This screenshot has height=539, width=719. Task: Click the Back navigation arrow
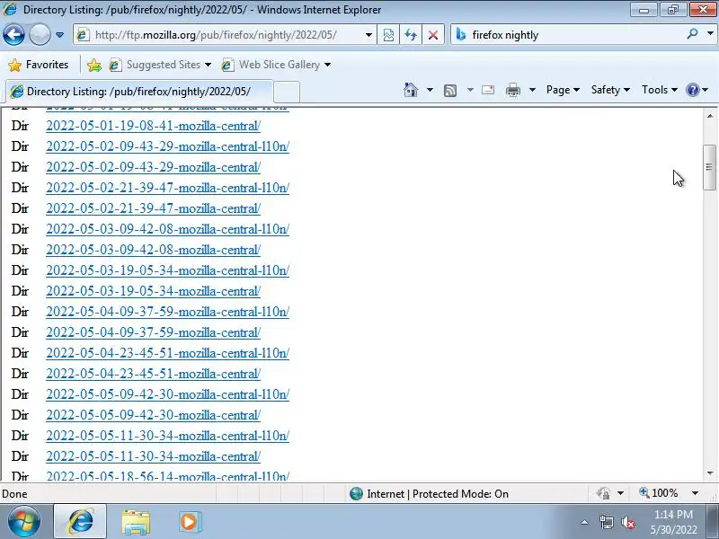click(x=13, y=34)
